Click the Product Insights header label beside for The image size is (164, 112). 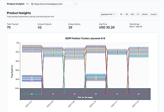pyautogui.click(x=16, y=4)
